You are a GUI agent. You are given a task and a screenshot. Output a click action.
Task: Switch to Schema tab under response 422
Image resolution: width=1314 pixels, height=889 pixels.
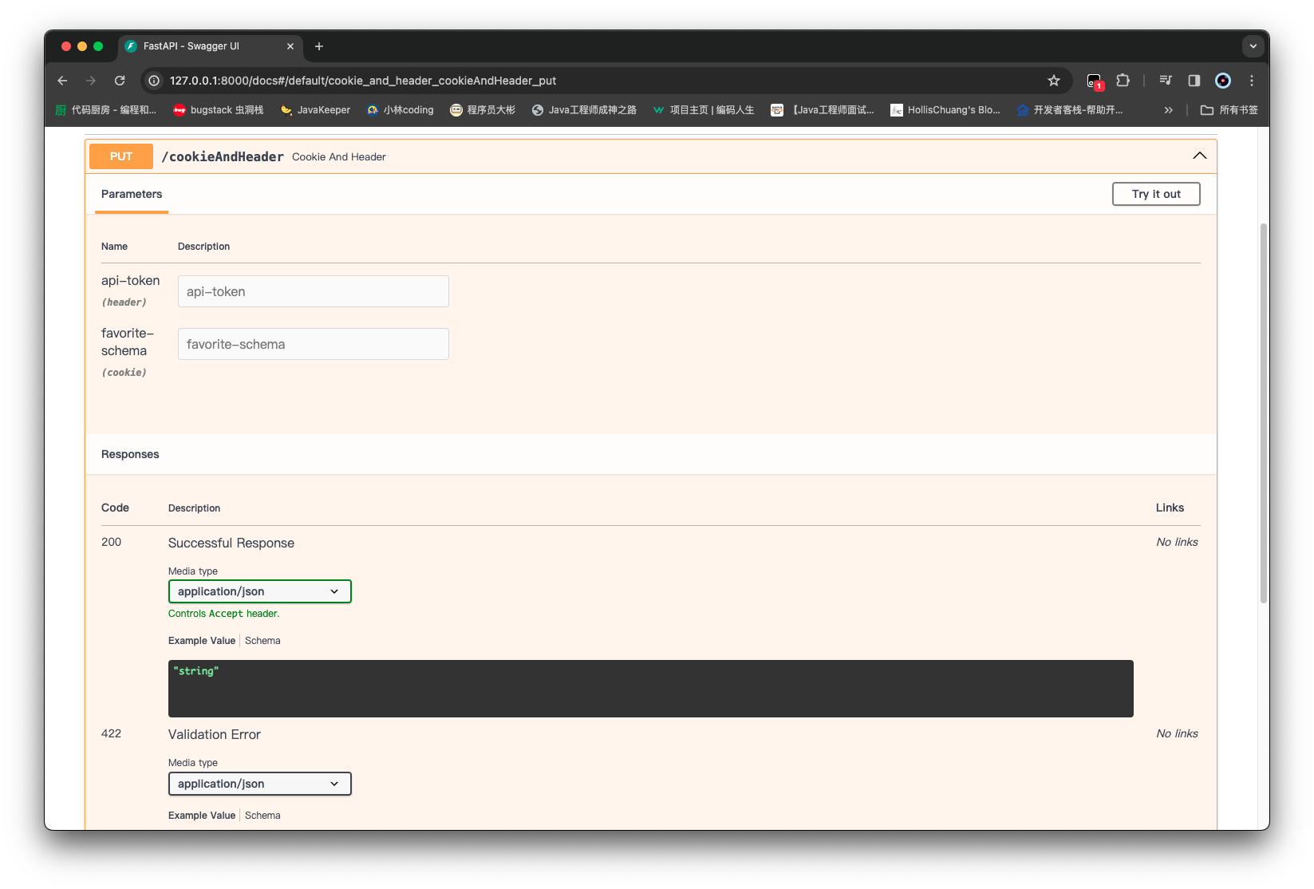(262, 816)
